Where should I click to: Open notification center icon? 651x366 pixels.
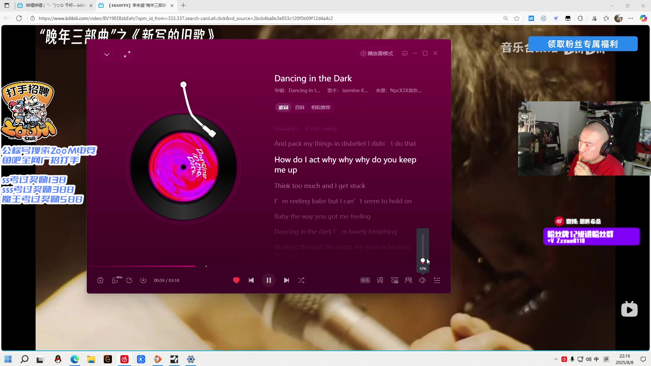(643, 359)
